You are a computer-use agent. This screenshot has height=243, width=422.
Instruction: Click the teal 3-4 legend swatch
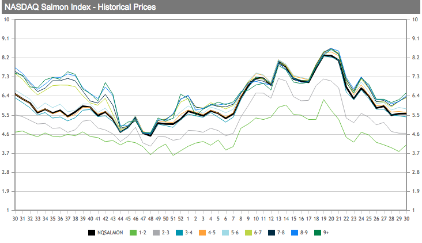179,233
